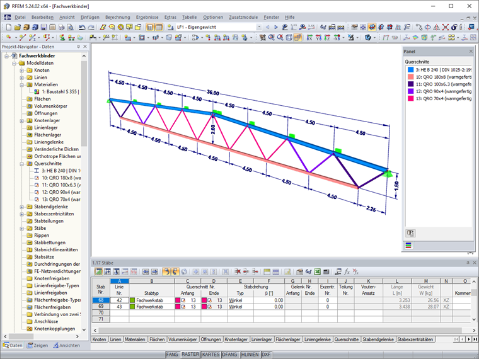Open the Zusatzmodule menu
Image resolution: width=479 pixels, height=359 pixels.
coord(243,17)
